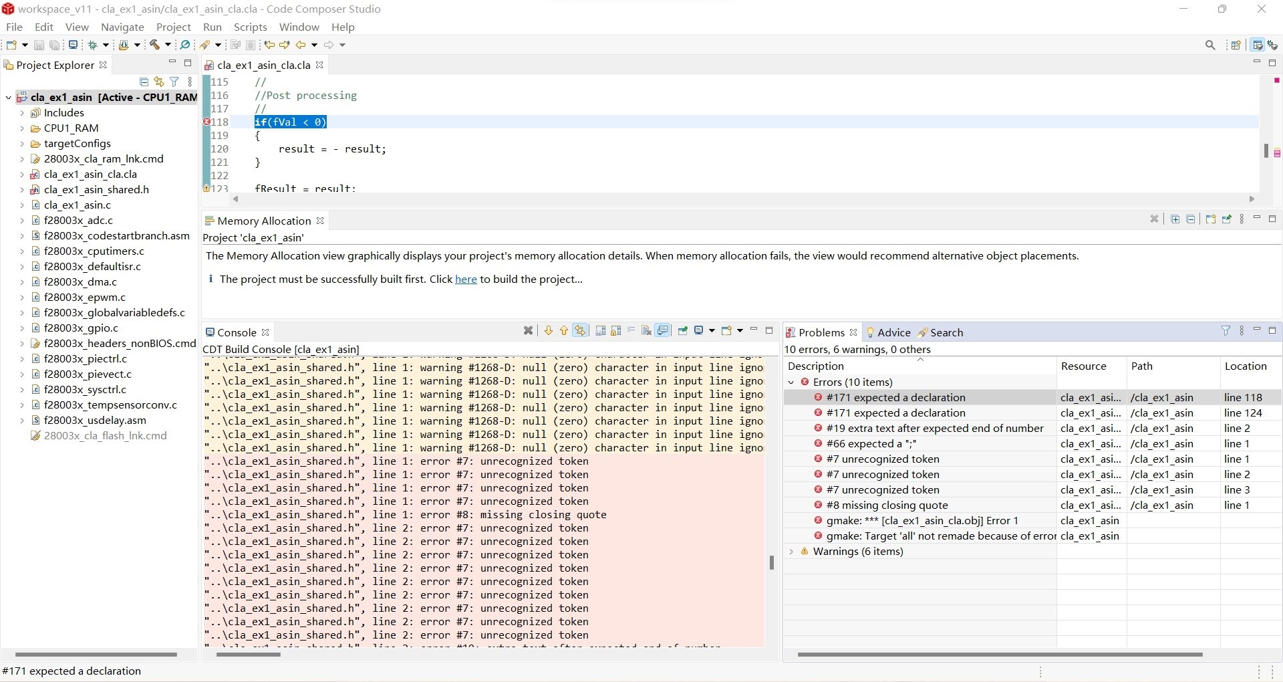1283x682 pixels.
Task: Open cla_ex1_asin_shared.h in tree
Action: (96, 190)
